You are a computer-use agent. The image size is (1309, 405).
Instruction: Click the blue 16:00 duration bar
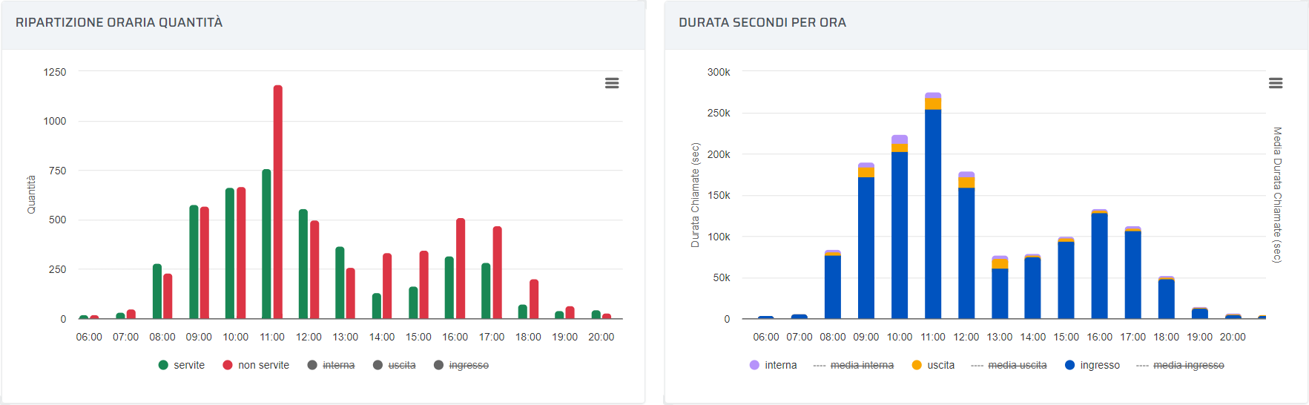pyautogui.click(x=1099, y=266)
